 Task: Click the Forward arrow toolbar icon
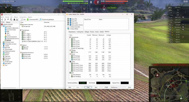5,19
